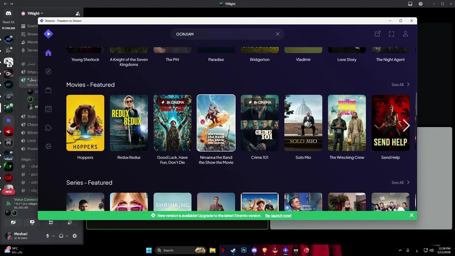This screenshot has width=455, height=256.
Task: Open the user profile icon in Stremio
Action: [405, 34]
